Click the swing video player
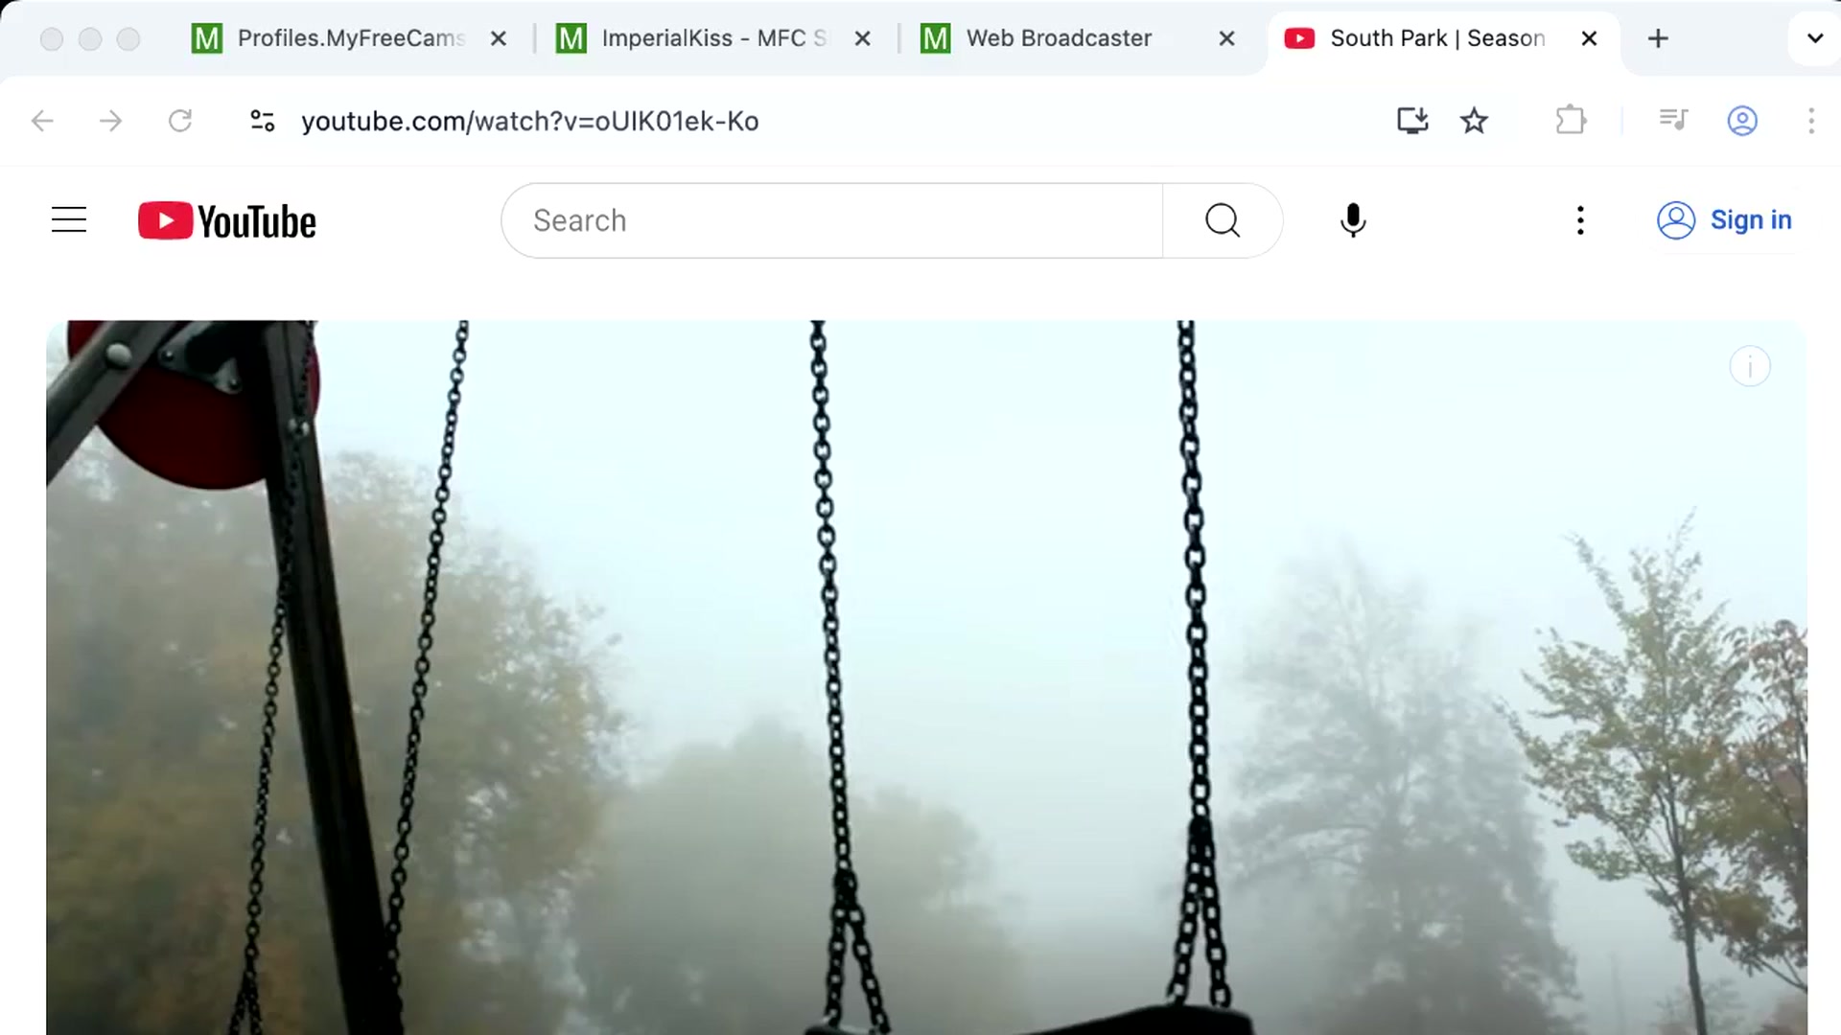Viewport: 1841px width, 1035px height. point(926,677)
